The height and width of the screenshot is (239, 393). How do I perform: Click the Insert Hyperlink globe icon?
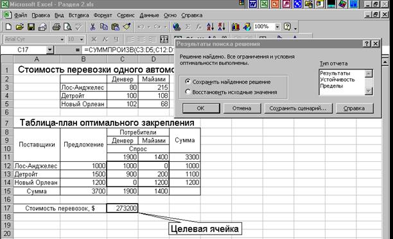pyautogui.click(x=177, y=27)
